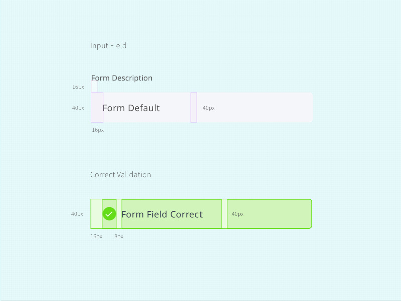The height and width of the screenshot is (301, 401).
Task: Select the Input Field heading
Action: tap(108, 46)
